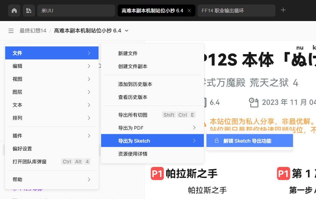
Task: Select the 2023 年 11 月 date text
Action: click(x=289, y=102)
